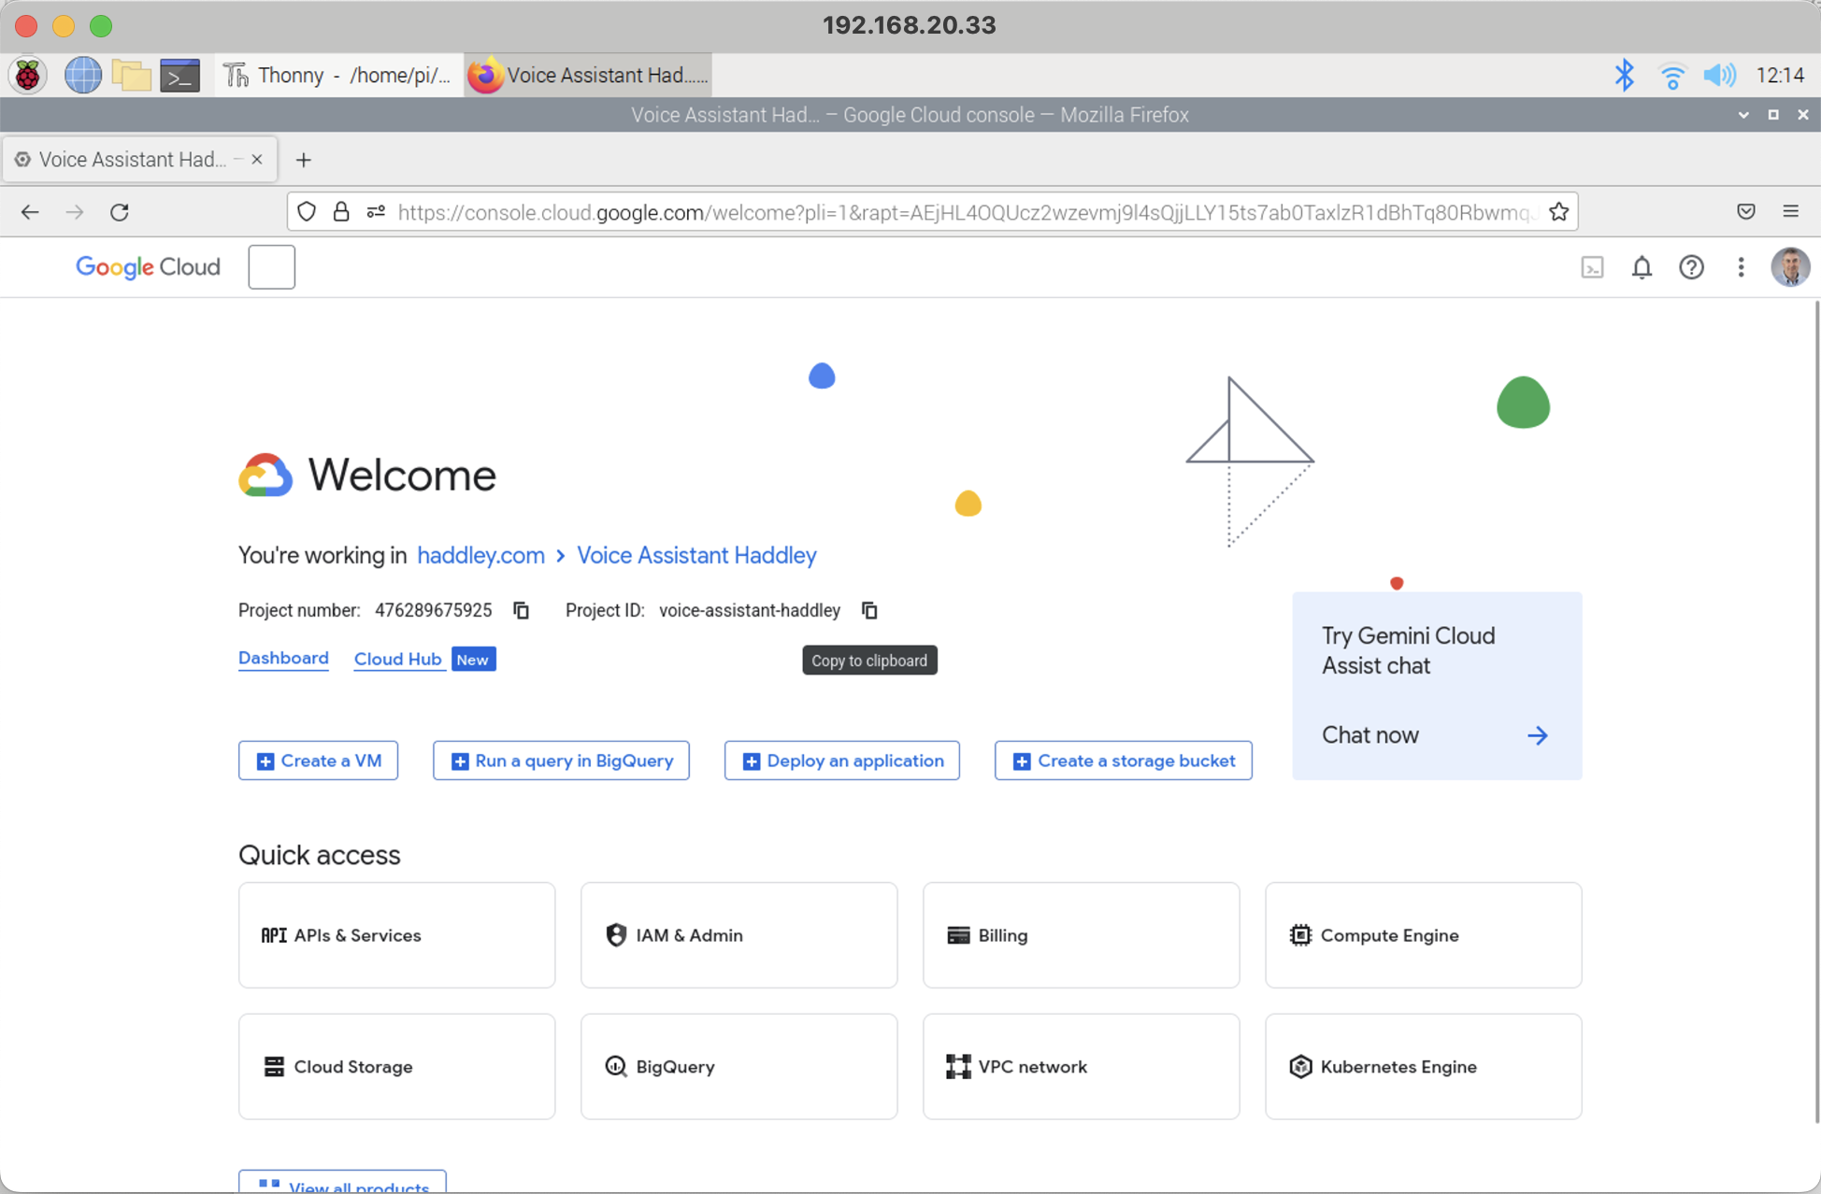Switch to the Thonny taskbar window

(340, 76)
